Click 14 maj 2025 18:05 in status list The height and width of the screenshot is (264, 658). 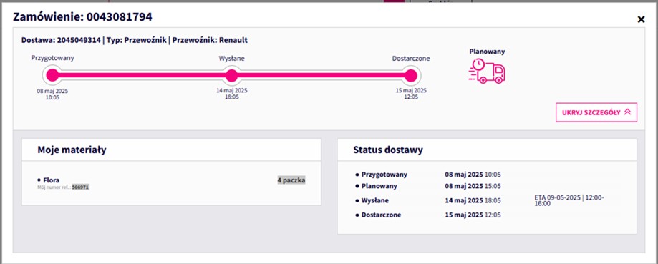tap(473, 200)
